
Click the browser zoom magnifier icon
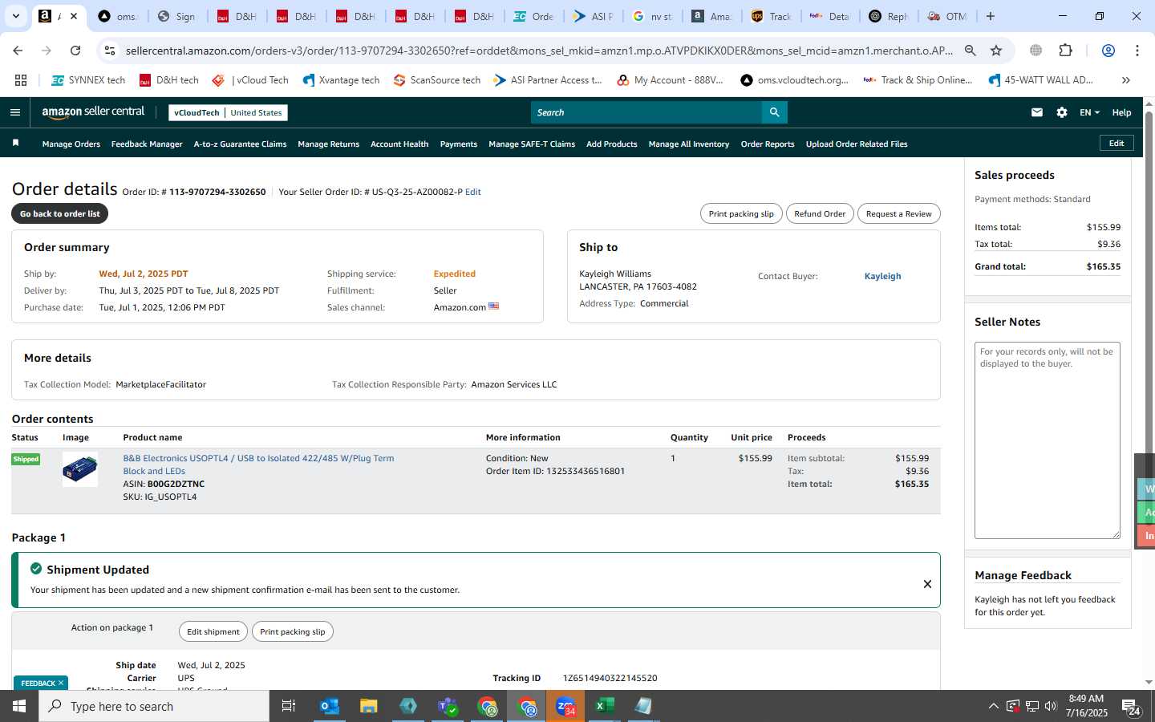(x=971, y=51)
